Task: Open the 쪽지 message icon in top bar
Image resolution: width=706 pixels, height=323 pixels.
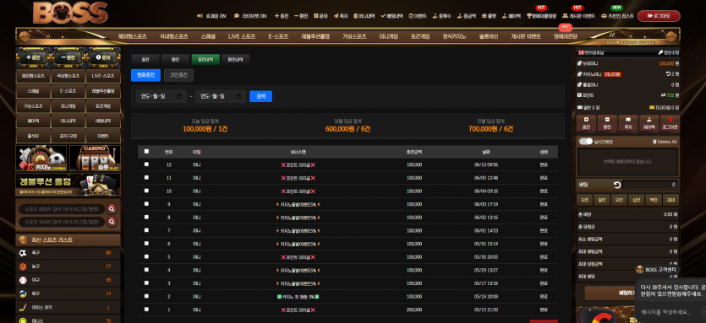Action: click(x=336, y=16)
